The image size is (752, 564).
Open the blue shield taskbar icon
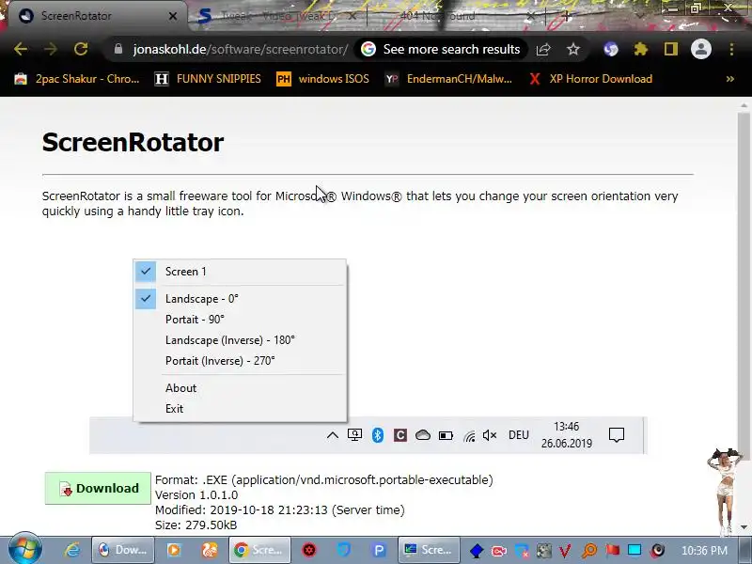(x=343, y=550)
